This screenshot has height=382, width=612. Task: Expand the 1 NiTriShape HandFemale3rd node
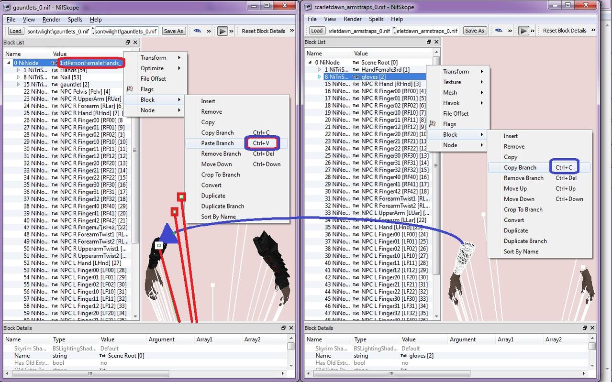click(x=319, y=70)
